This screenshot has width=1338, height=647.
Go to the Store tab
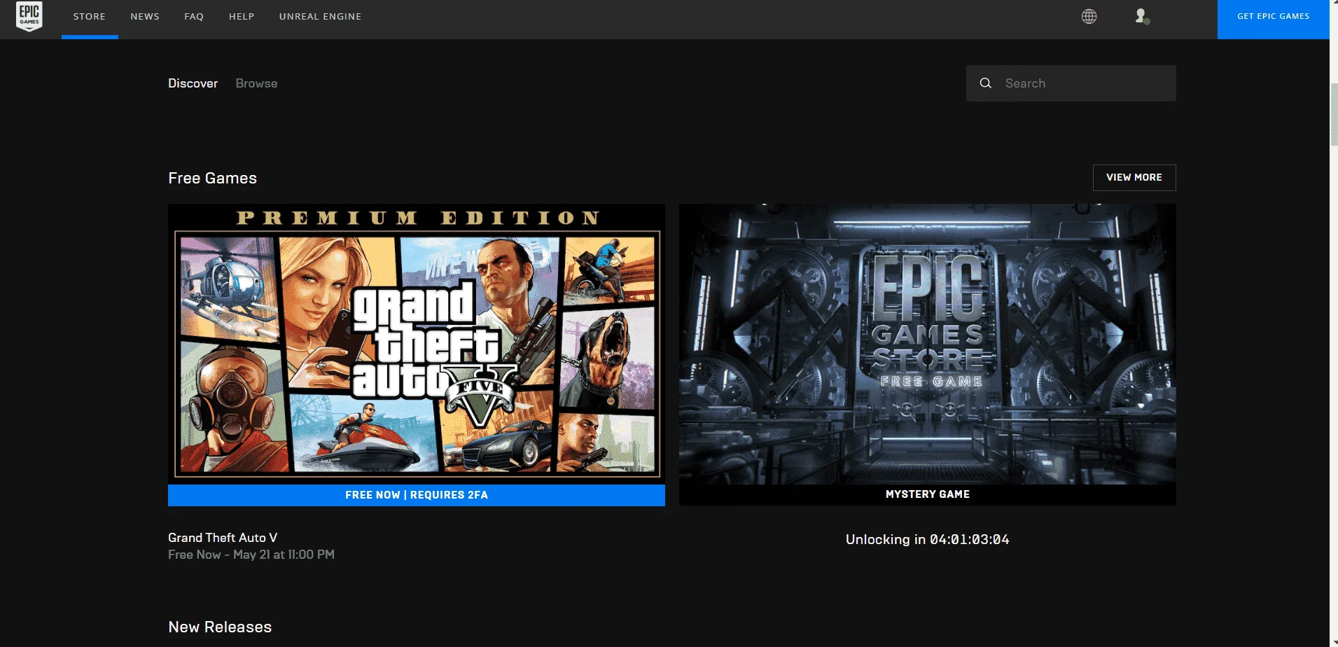pyautogui.click(x=90, y=17)
